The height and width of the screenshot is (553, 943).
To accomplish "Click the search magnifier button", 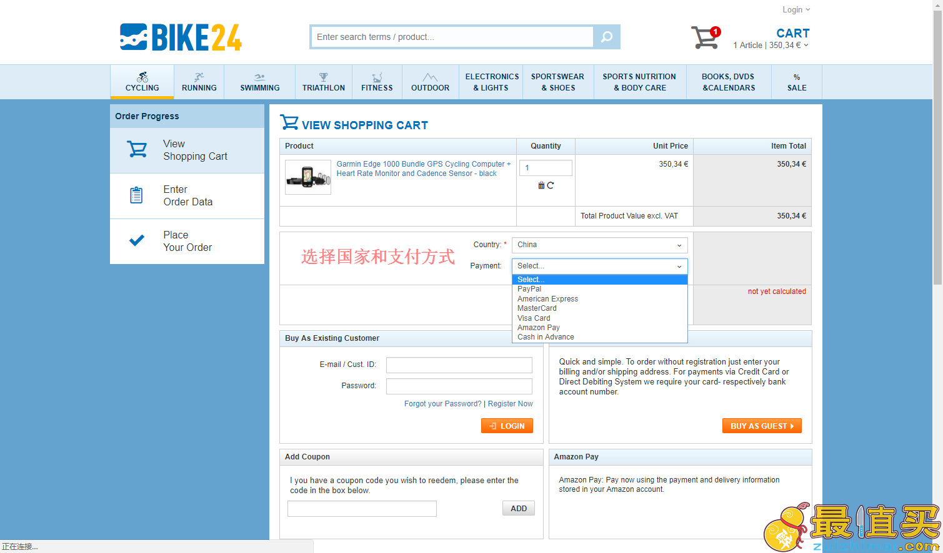I will [606, 37].
